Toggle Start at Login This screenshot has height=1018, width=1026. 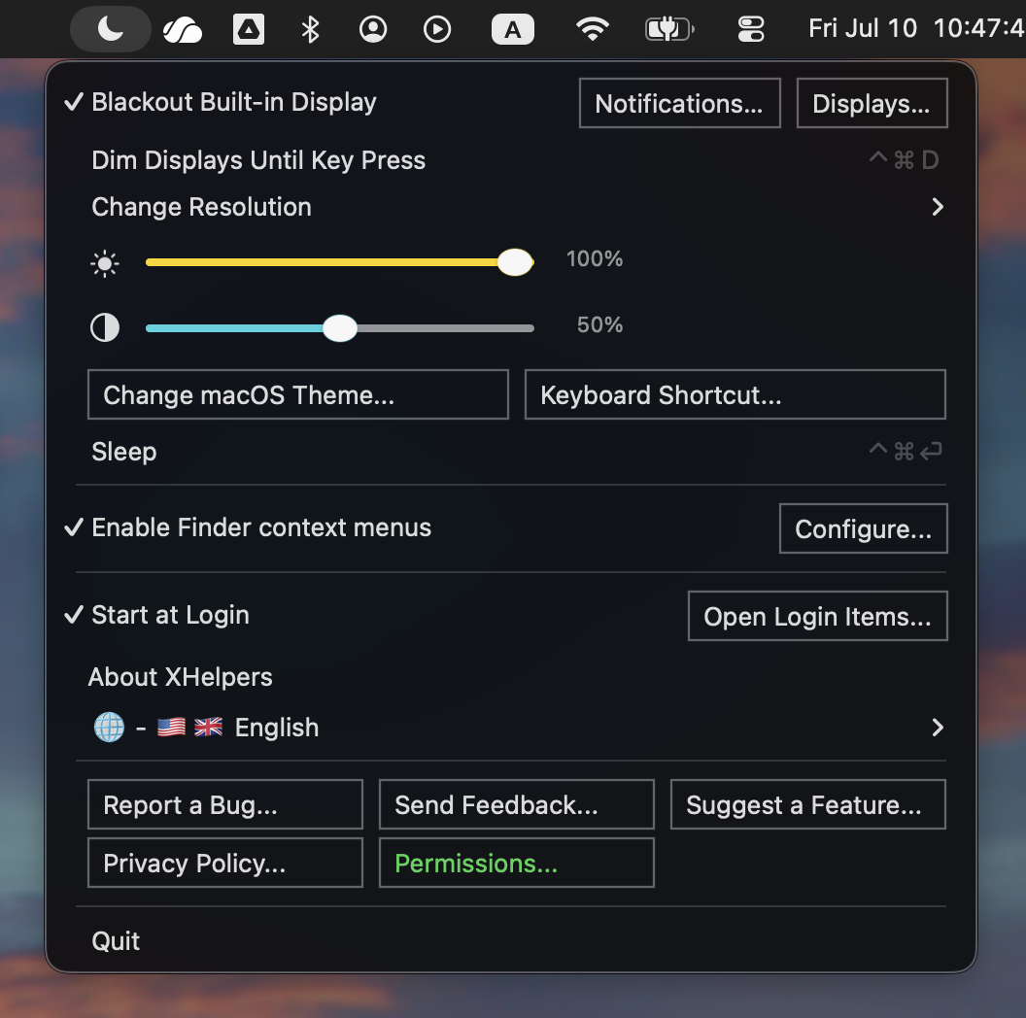[x=156, y=615]
